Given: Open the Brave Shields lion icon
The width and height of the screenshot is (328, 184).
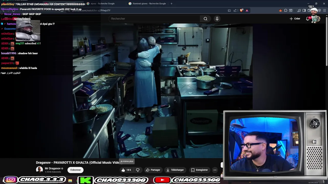Looking at the screenshot, I should point(241,10).
